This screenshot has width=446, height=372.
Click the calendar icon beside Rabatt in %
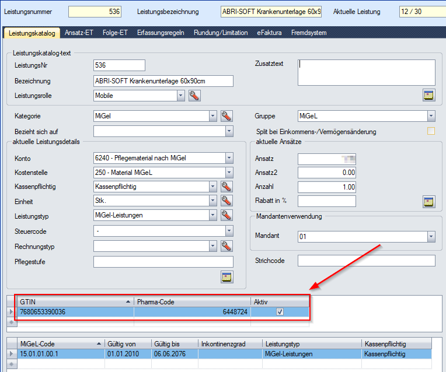point(428,202)
